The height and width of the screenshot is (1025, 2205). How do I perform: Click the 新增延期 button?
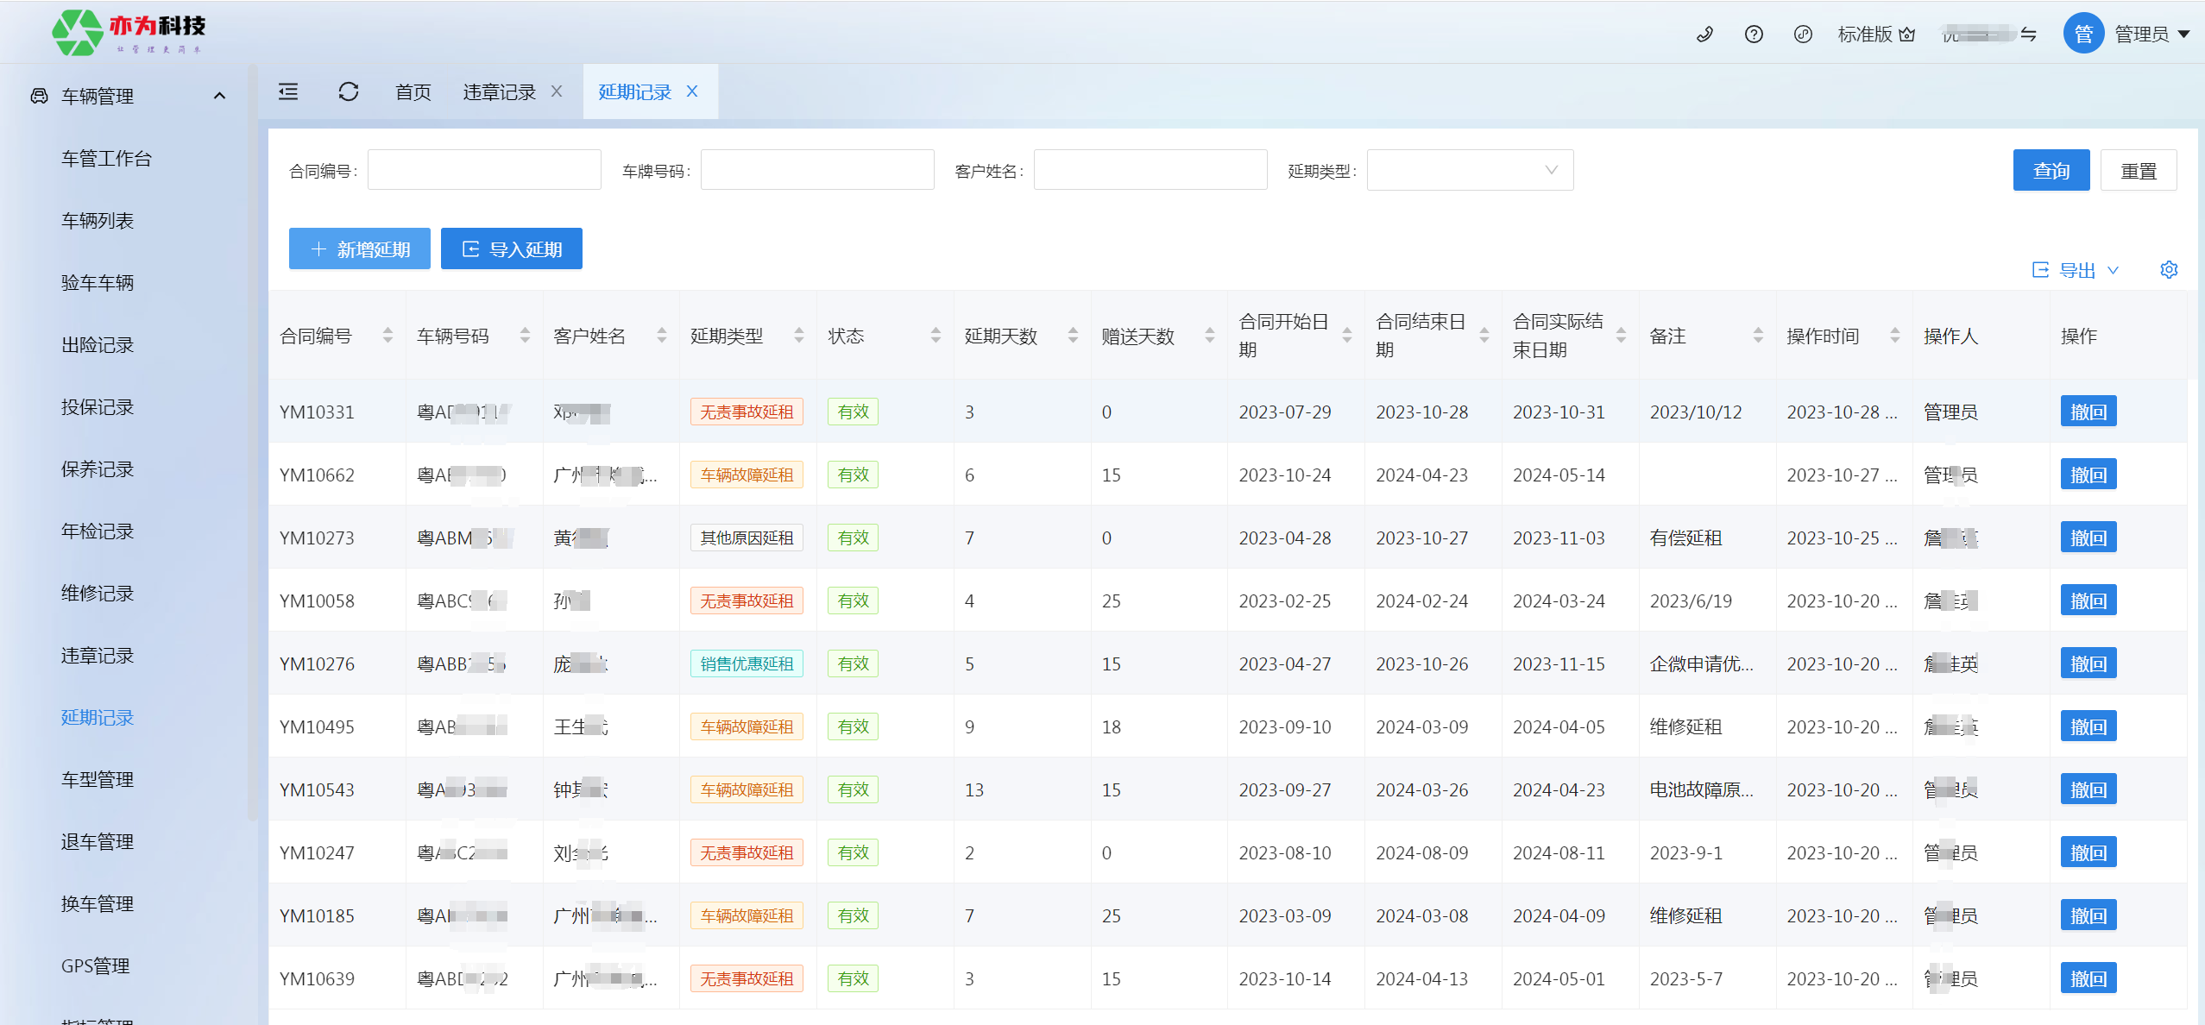pyautogui.click(x=359, y=249)
